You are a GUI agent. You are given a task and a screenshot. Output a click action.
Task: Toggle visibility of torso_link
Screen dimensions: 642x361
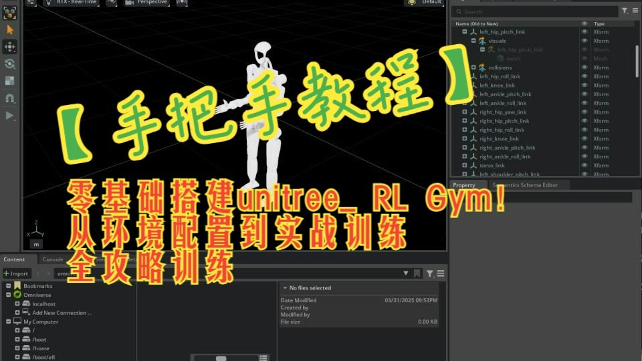[x=584, y=165]
